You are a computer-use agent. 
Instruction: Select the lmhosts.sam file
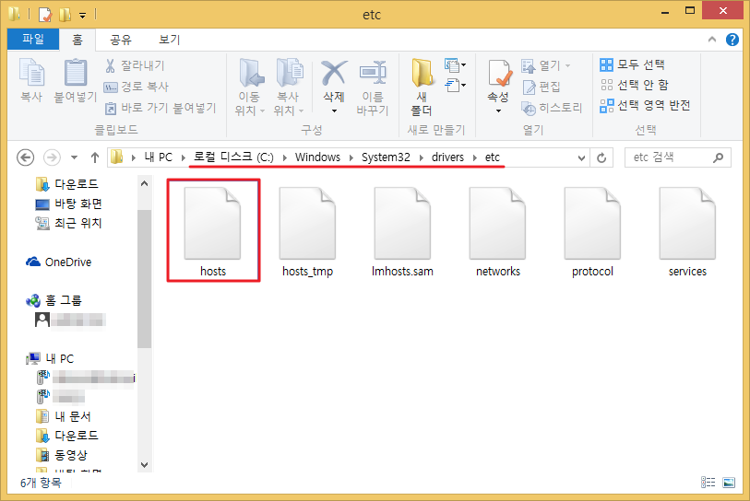pyautogui.click(x=402, y=231)
